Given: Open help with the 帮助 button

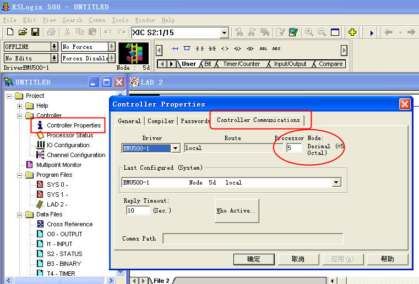Looking at the screenshot, I should [x=388, y=259].
